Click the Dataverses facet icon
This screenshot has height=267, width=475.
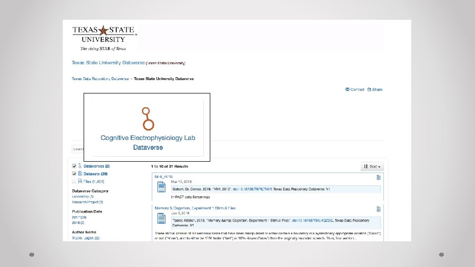tap(80, 166)
